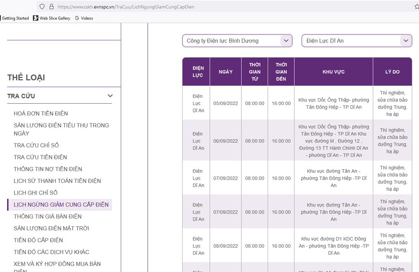Select TRA CỨU TIỀN ĐIỆN menu item

point(41,157)
